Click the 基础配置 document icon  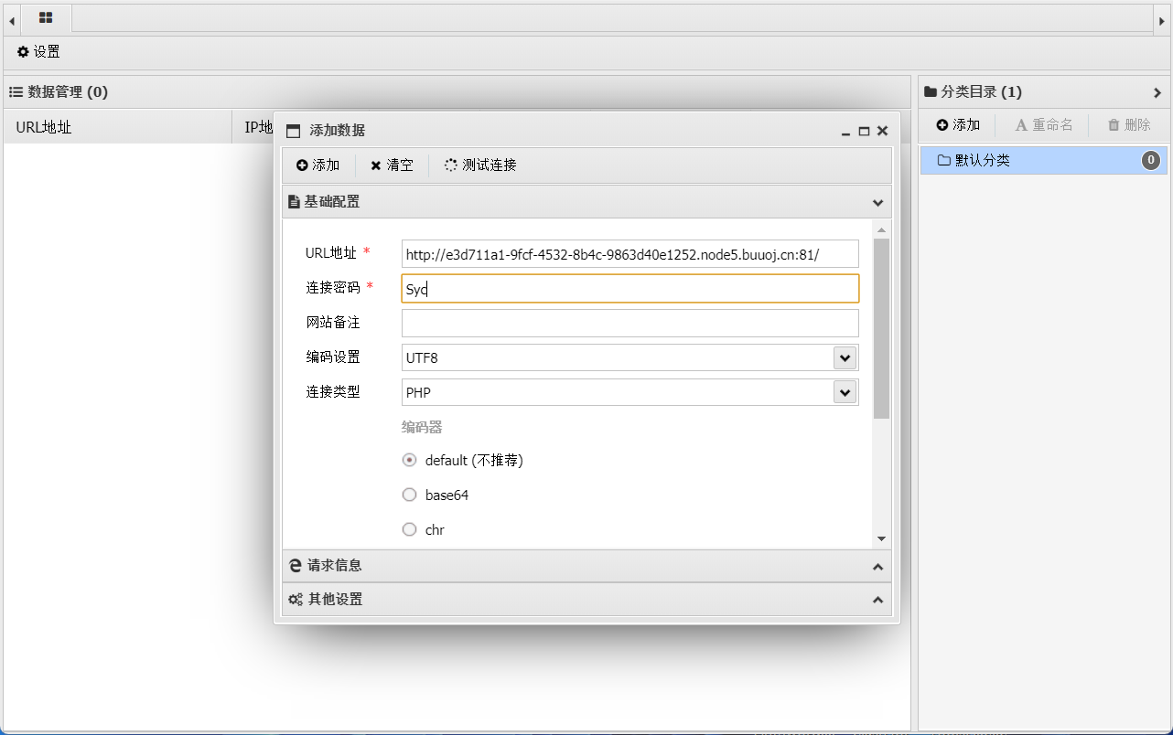[x=294, y=202]
